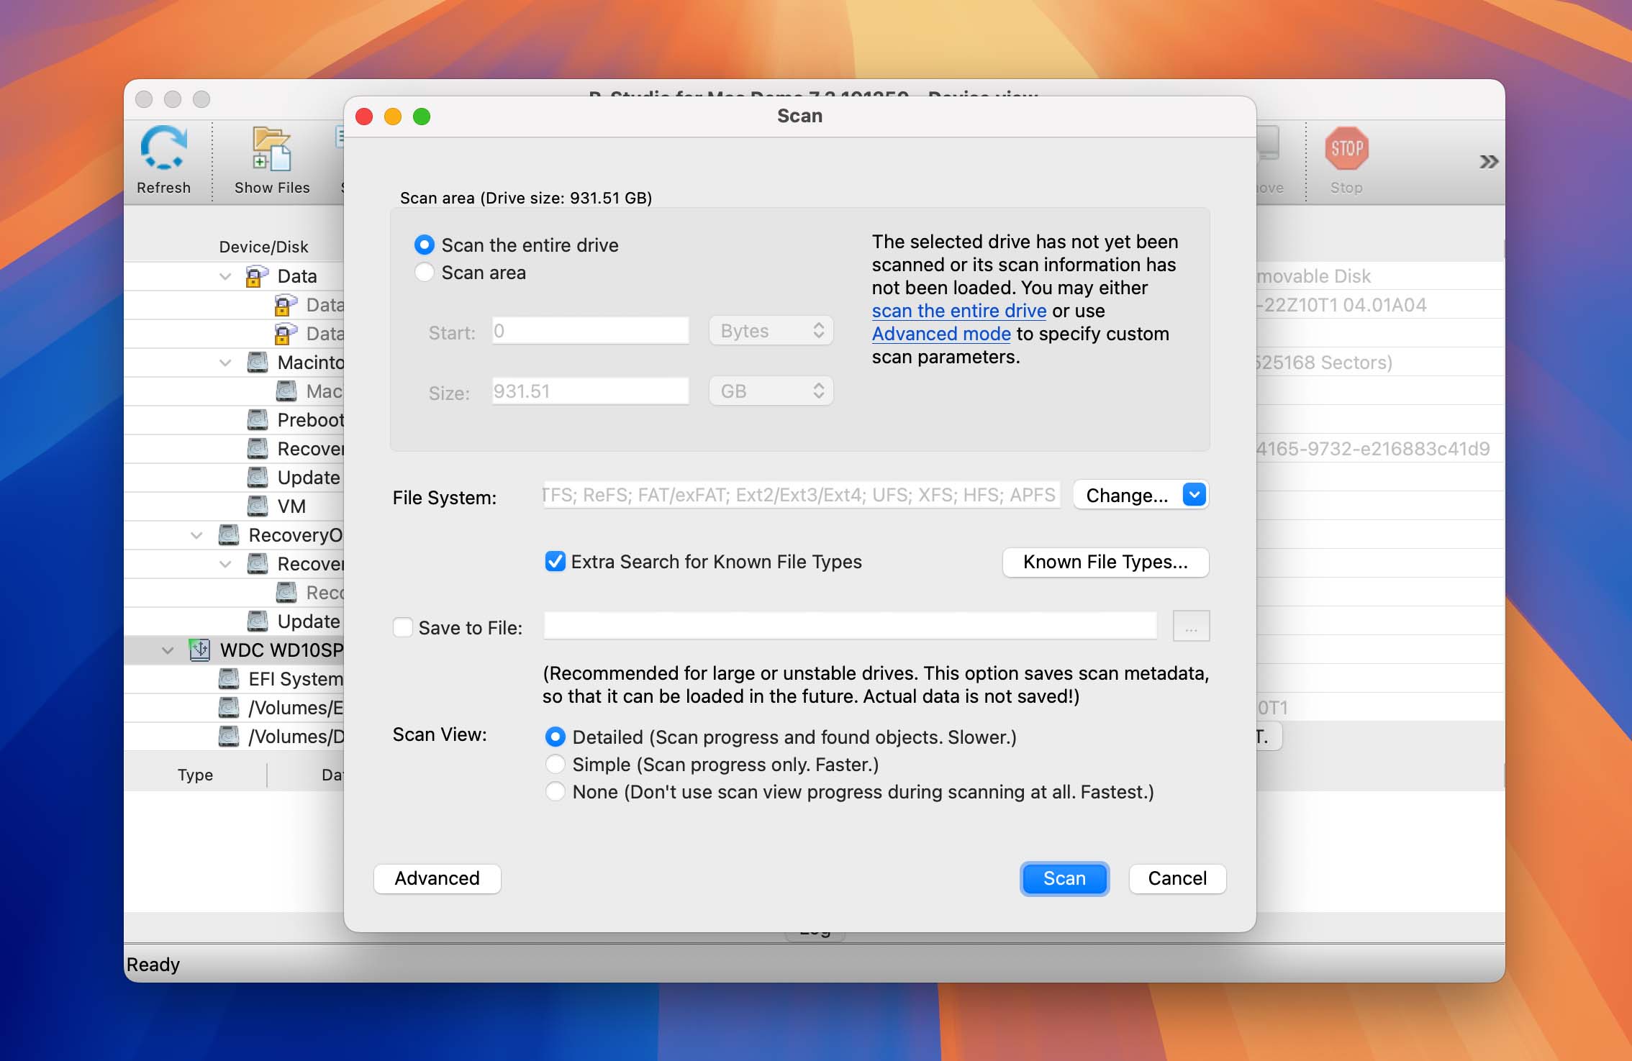Click the scan the entire drive link
1632x1061 pixels.
coord(958,311)
